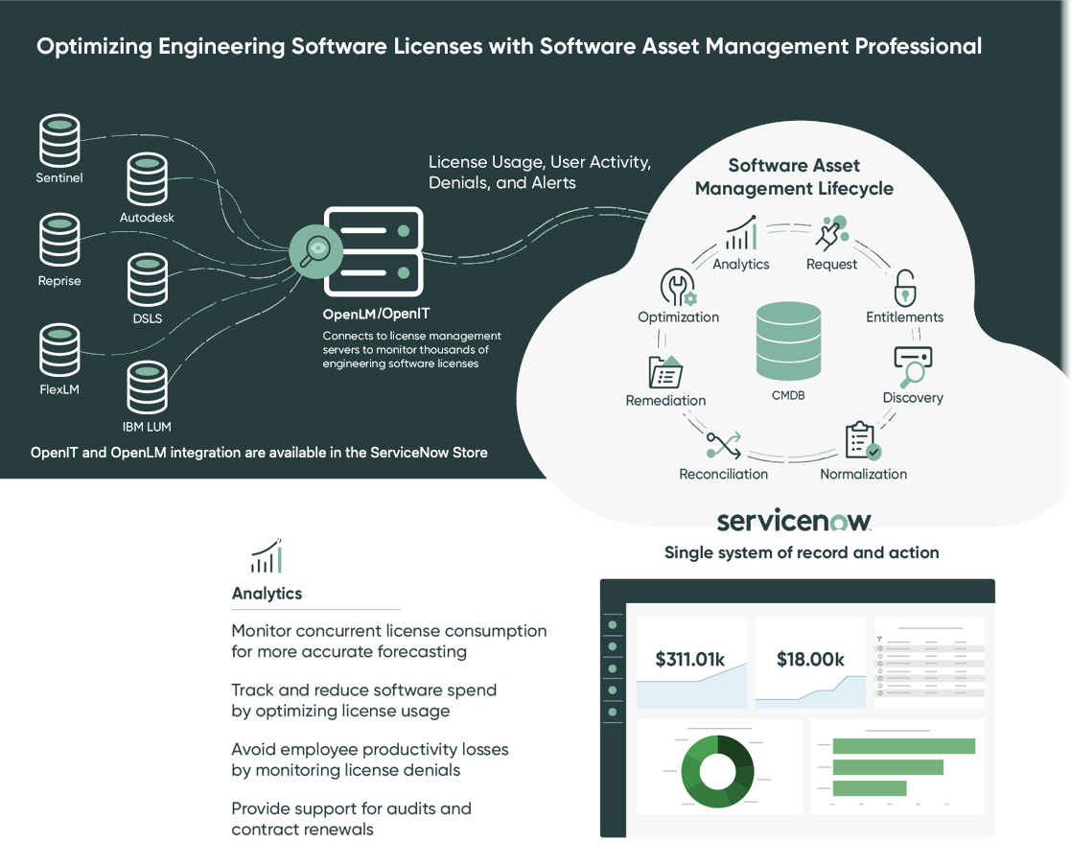Select the central CMDB database icon
This screenshot has height=866, width=1071.
(788, 341)
